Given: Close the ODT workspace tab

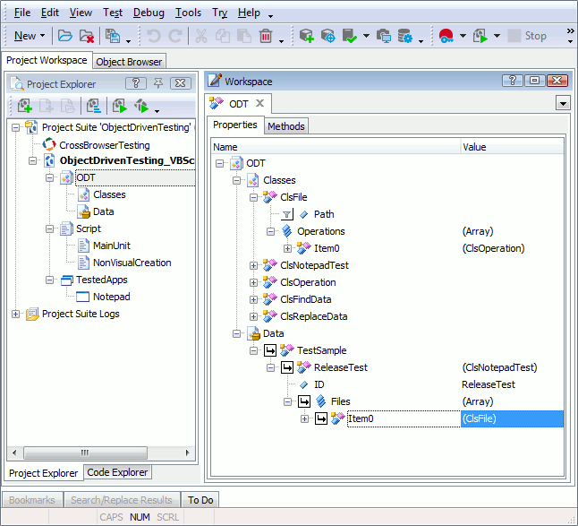Looking at the screenshot, I should pos(259,104).
